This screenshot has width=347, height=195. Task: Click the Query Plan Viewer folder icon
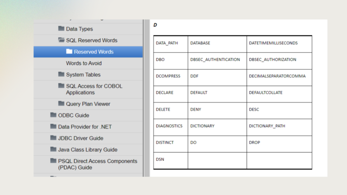pyautogui.click(x=61, y=104)
